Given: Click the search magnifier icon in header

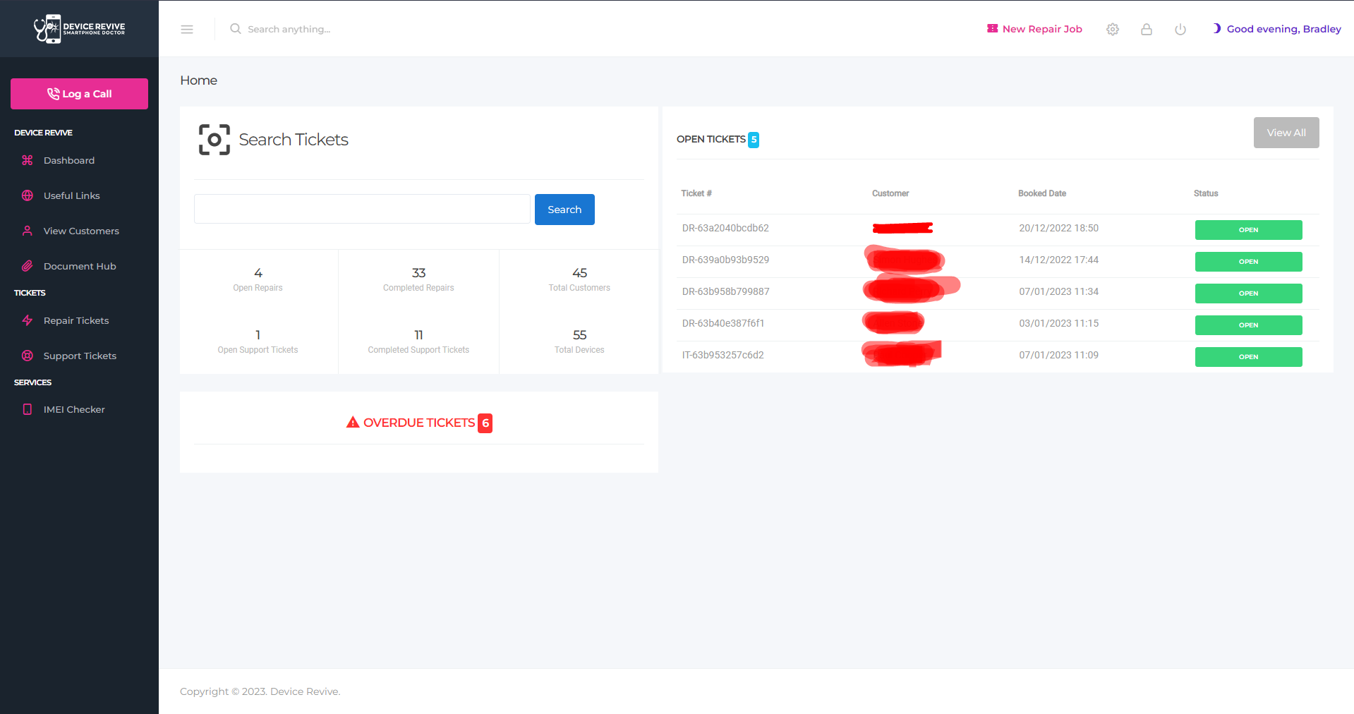Looking at the screenshot, I should (236, 29).
